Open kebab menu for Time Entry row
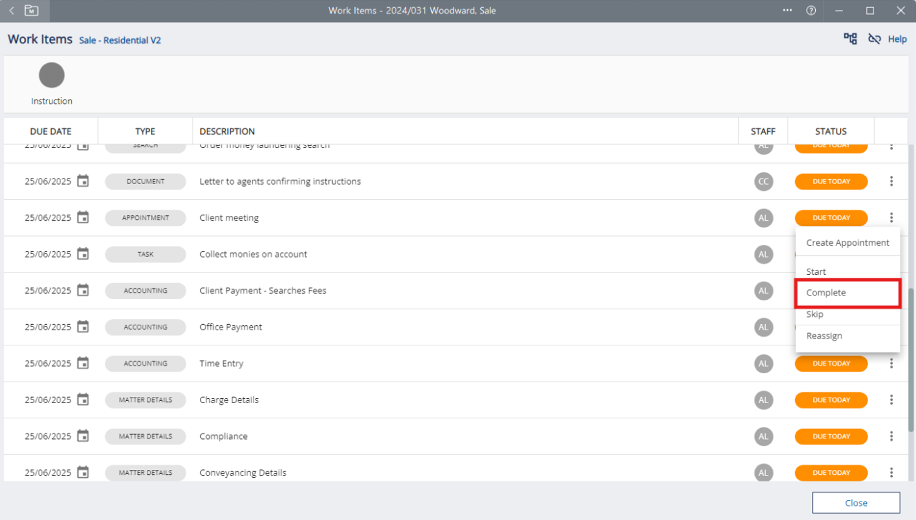The height and width of the screenshot is (520, 916). [891, 363]
